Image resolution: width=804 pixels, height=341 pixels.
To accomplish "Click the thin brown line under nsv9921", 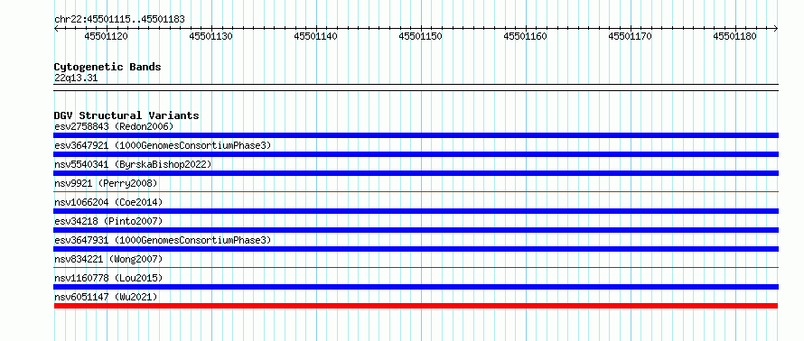I will pyautogui.click(x=416, y=191).
